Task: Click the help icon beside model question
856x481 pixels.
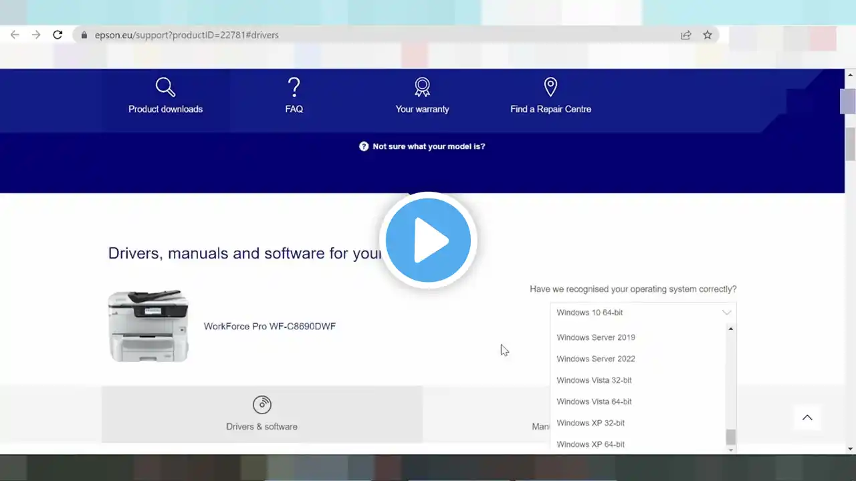Action: pyautogui.click(x=364, y=146)
